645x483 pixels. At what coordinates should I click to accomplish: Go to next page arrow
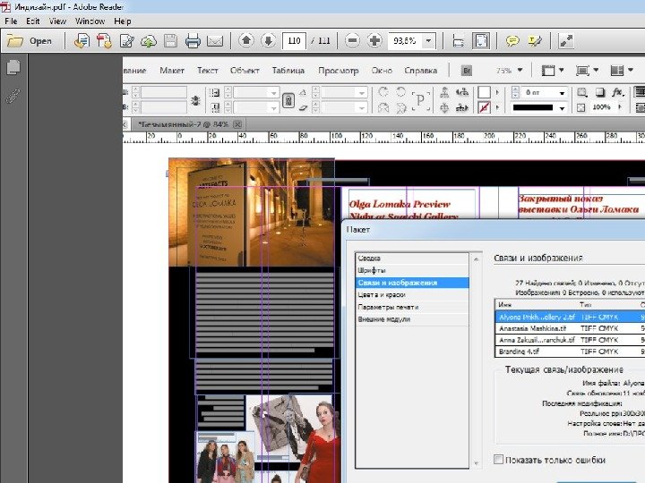tap(267, 41)
